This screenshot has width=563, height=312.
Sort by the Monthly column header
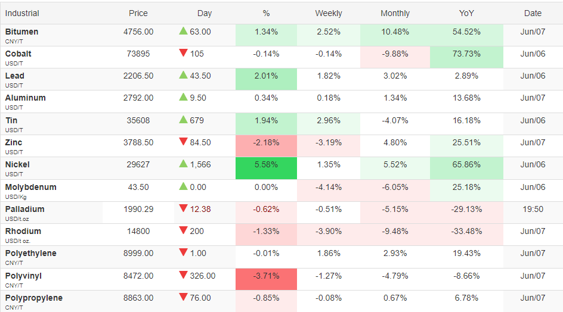[395, 13]
